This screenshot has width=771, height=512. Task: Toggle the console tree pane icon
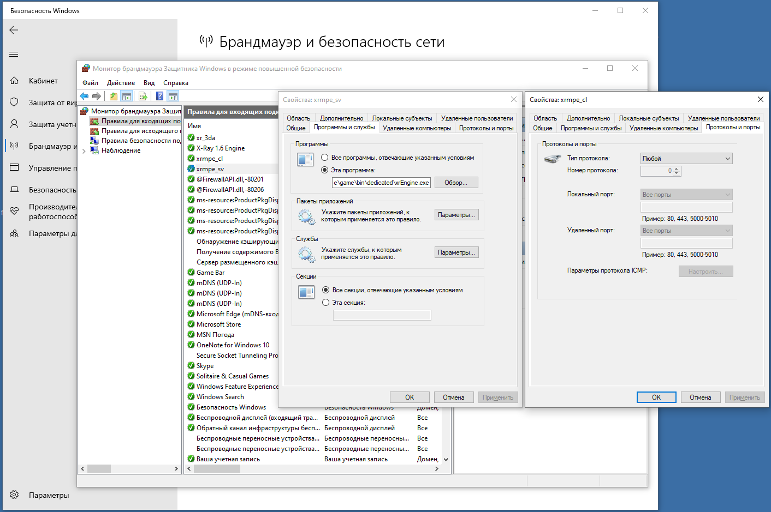coord(127,97)
